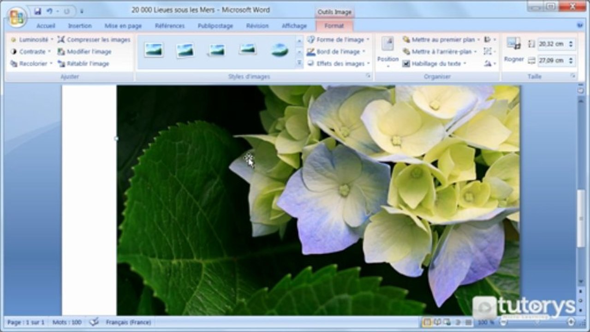Apply the third picture style thumbnail
The image size is (590, 332).
[x=216, y=50]
